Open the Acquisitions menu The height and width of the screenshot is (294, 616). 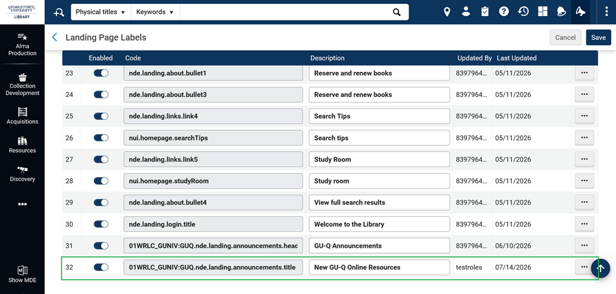22,116
